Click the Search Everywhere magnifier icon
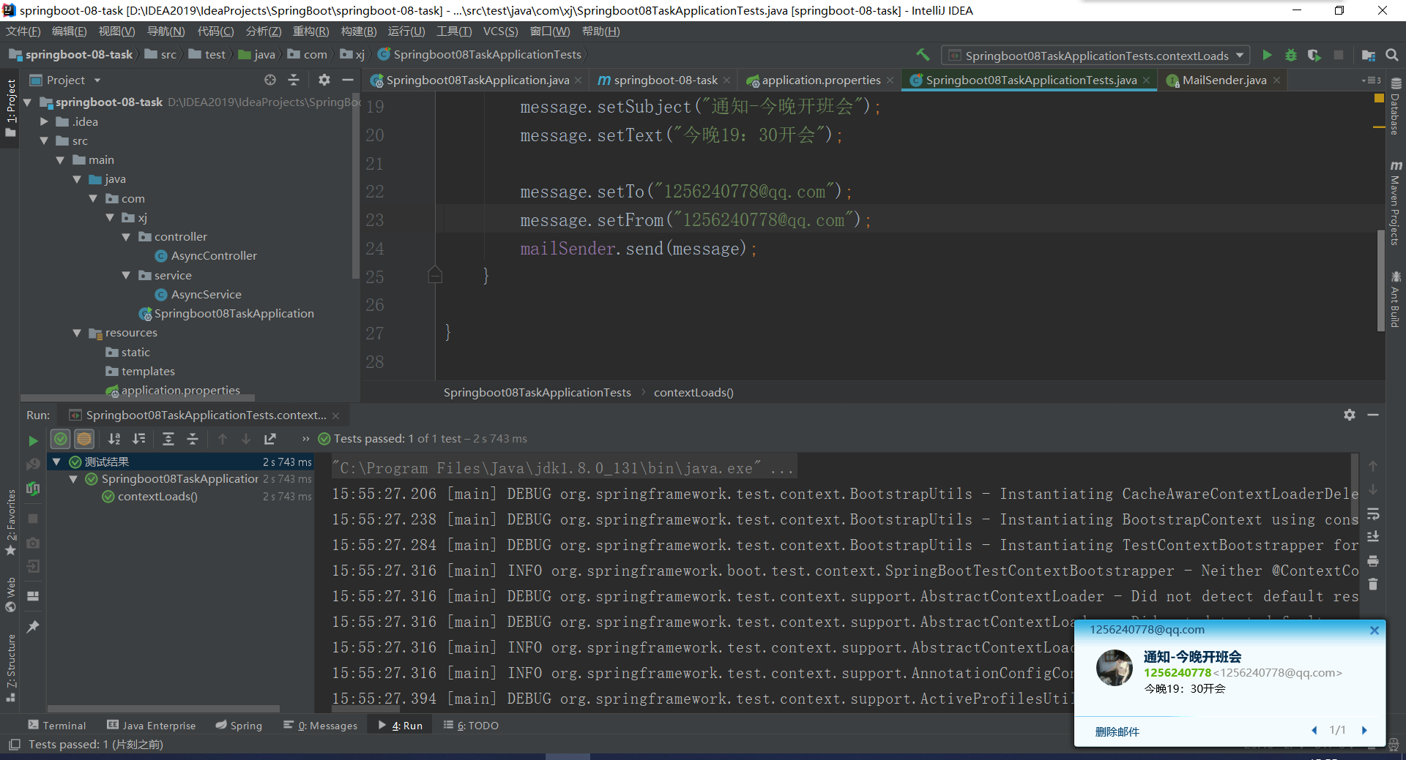The width and height of the screenshot is (1406, 760). 1392,56
